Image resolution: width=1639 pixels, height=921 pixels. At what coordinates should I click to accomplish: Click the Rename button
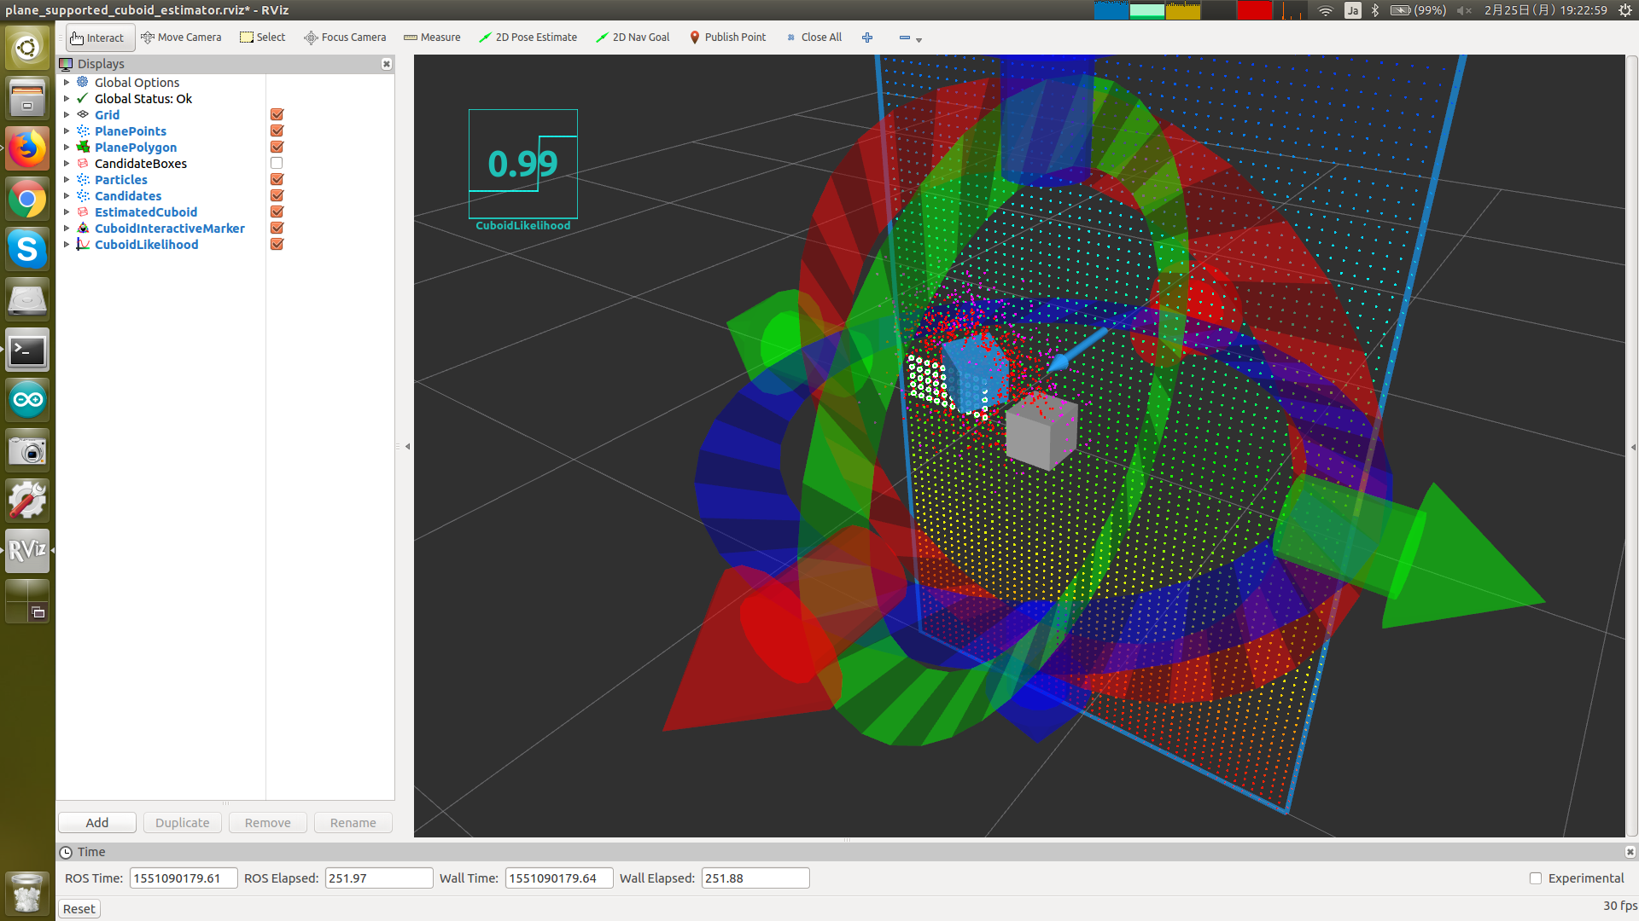click(353, 823)
